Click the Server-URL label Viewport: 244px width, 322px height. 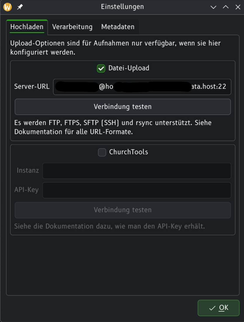[32, 87]
